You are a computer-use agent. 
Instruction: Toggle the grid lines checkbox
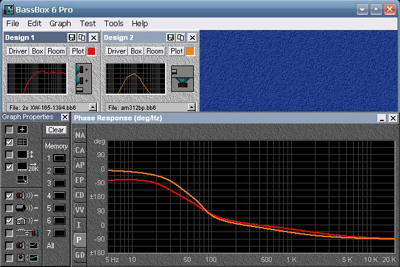coord(9,142)
